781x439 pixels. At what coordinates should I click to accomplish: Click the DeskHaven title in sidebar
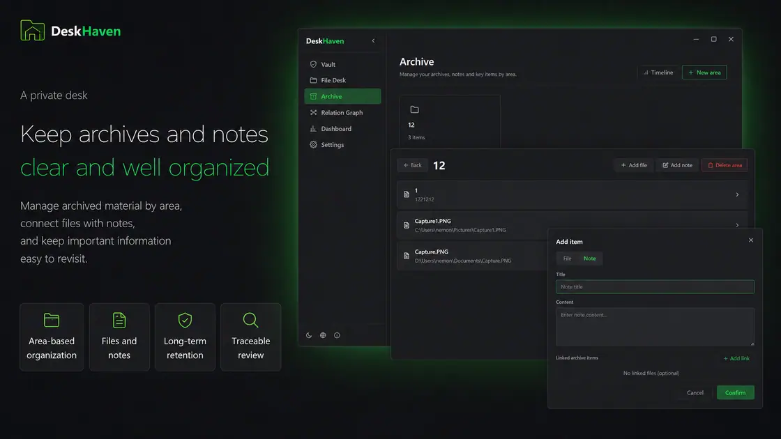click(325, 41)
